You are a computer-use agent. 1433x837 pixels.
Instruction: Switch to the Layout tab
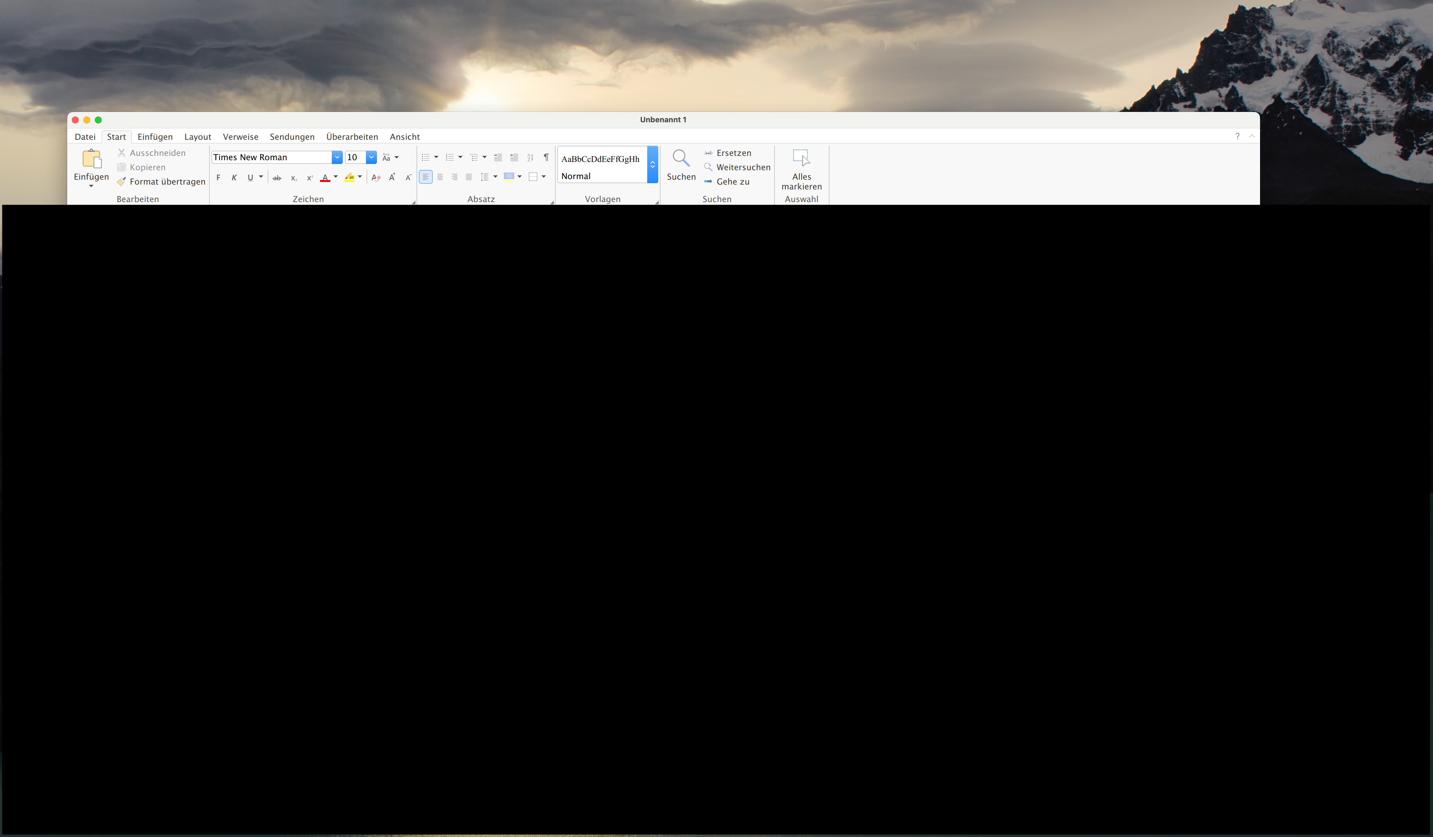tap(198, 137)
